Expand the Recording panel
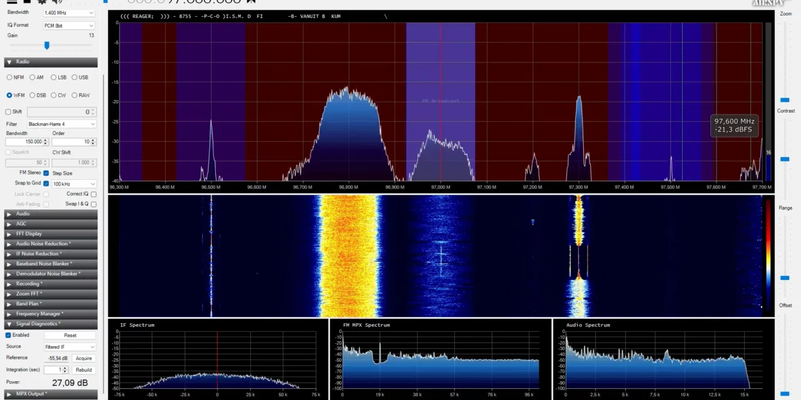The width and height of the screenshot is (801, 400). 51,284
